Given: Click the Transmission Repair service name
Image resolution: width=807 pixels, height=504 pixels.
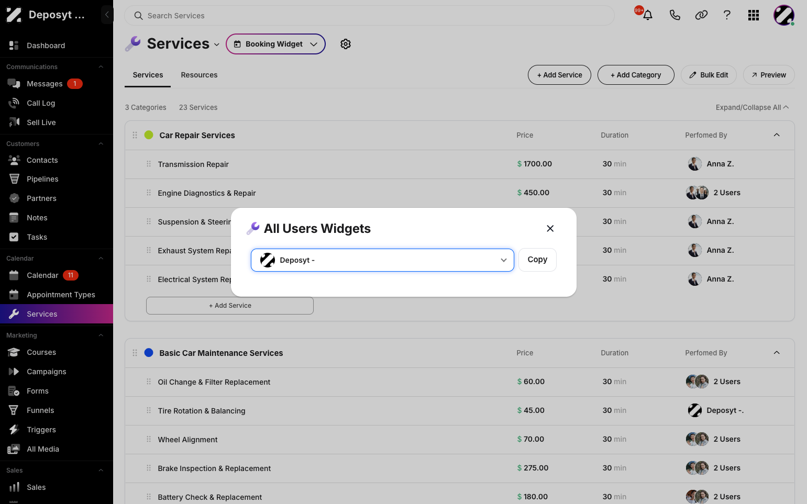Looking at the screenshot, I should tap(193, 164).
